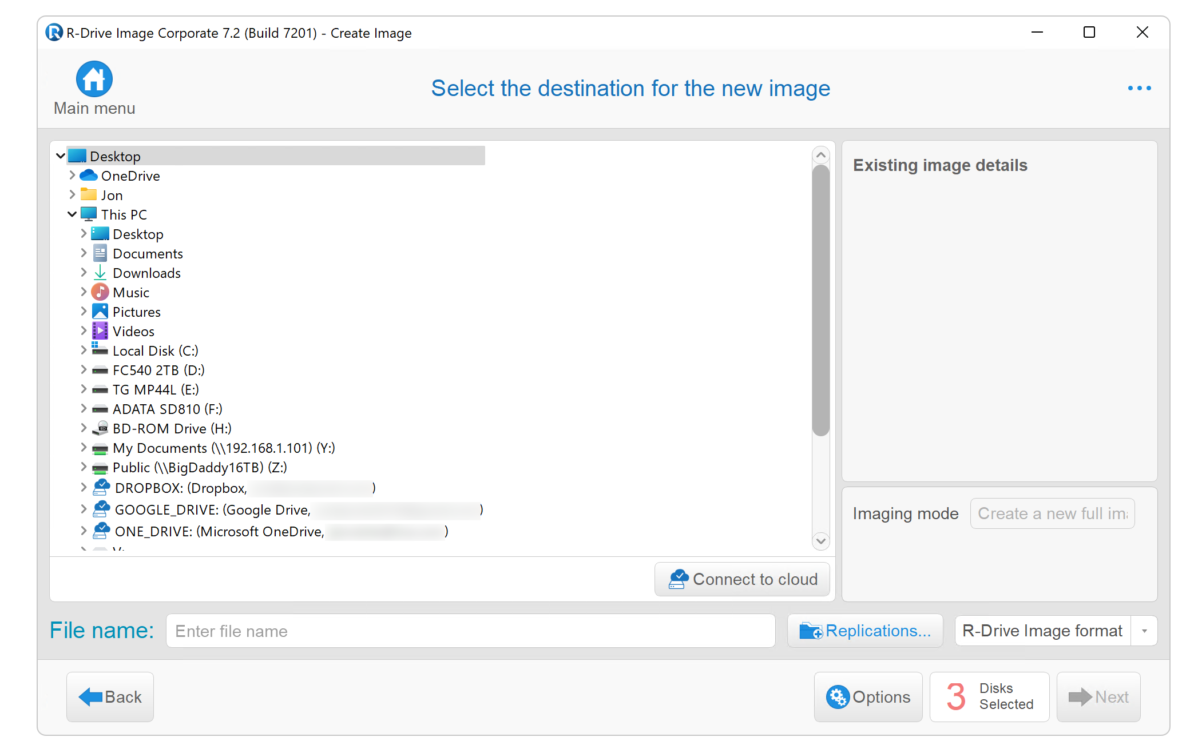This screenshot has height=749, width=1190.
Task: Click the Videos film icon
Action: click(x=100, y=330)
